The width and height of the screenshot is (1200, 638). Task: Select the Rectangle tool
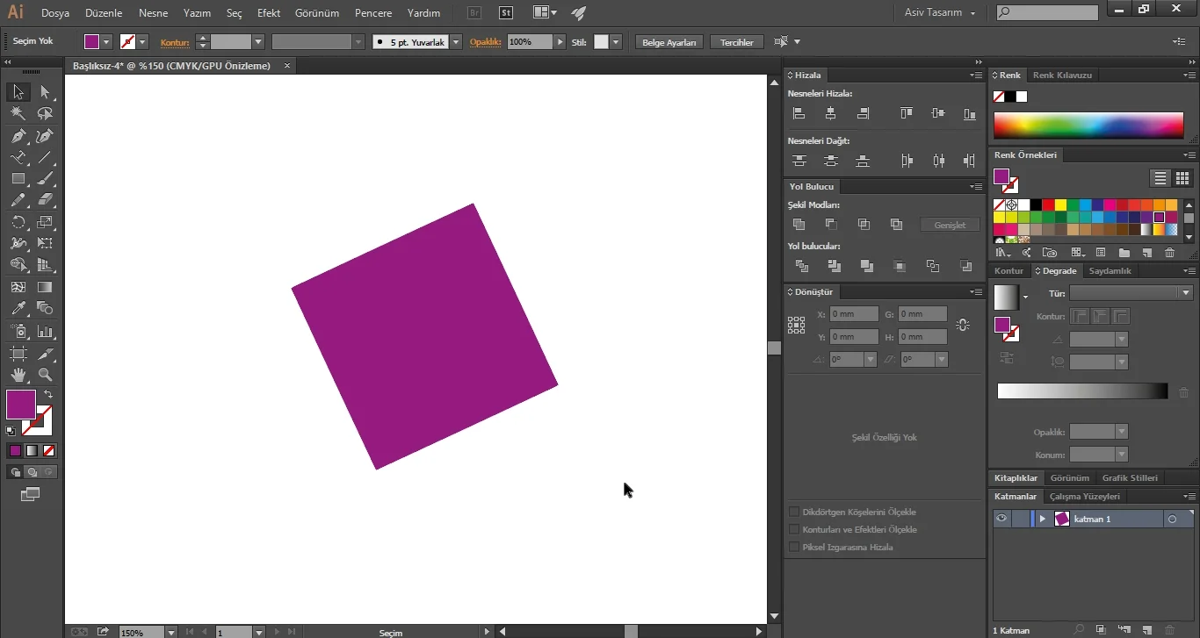(x=18, y=179)
